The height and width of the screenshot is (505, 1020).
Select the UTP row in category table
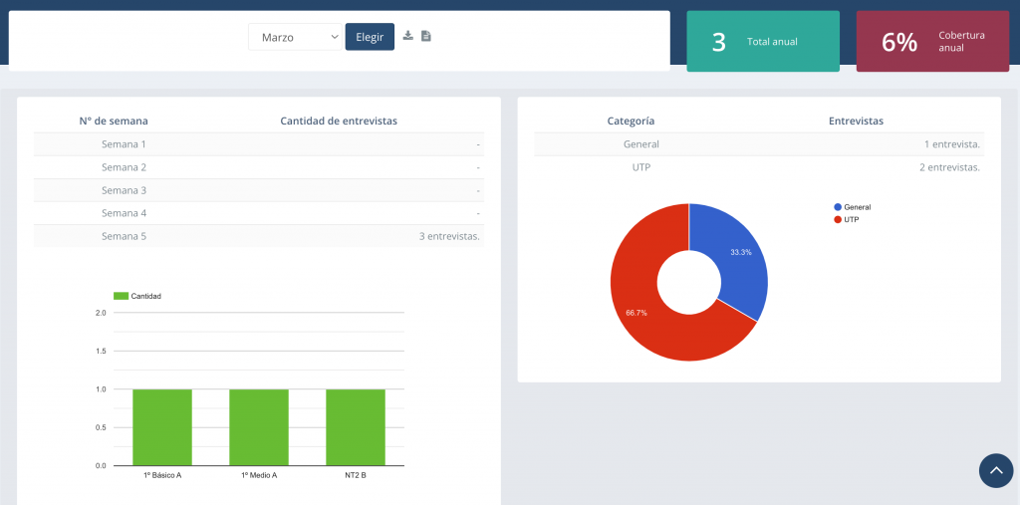coord(758,167)
